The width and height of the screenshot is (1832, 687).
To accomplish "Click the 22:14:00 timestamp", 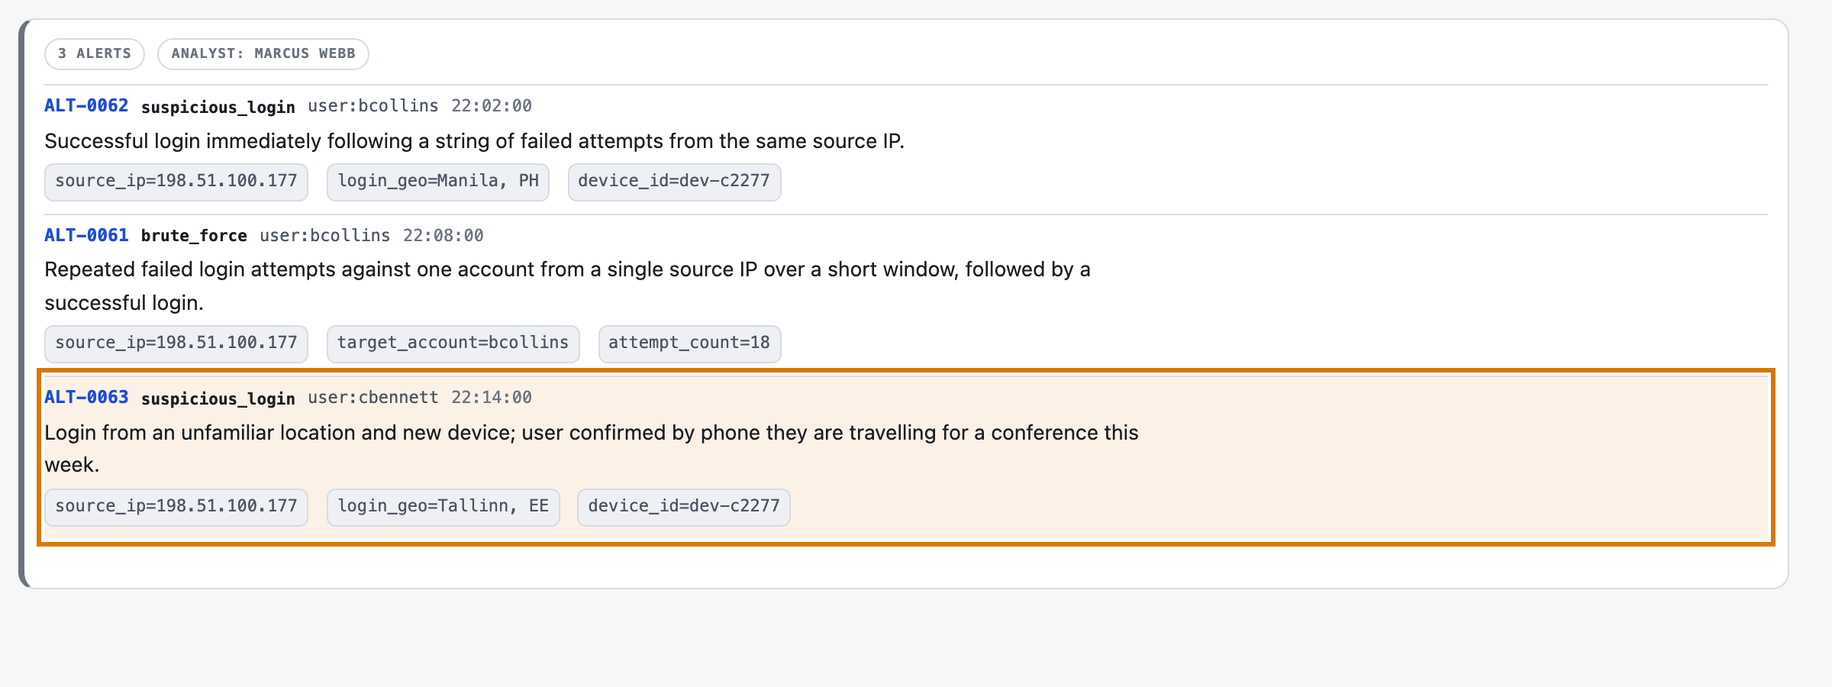I will pos(492,398).
